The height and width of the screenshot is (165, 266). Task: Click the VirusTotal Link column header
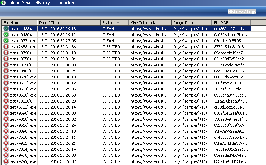(150, 23)
